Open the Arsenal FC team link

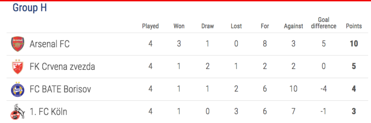pyautogui.click(x=49, y=44)
